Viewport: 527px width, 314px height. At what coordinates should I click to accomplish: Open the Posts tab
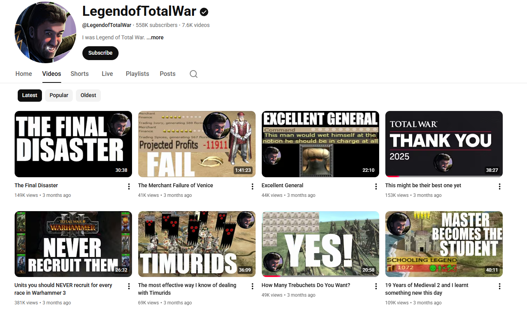(167, 74)
